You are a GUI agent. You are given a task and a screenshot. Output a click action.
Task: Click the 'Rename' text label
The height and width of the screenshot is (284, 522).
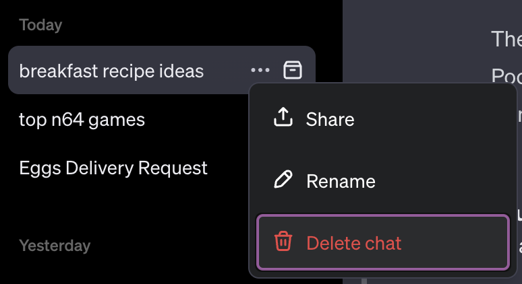[341, 181]
